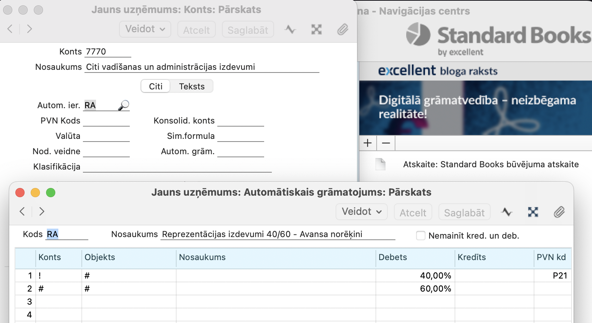592x323 pixels.
Task: Click the plus icon under the blog banner
Action: point(368,143)
